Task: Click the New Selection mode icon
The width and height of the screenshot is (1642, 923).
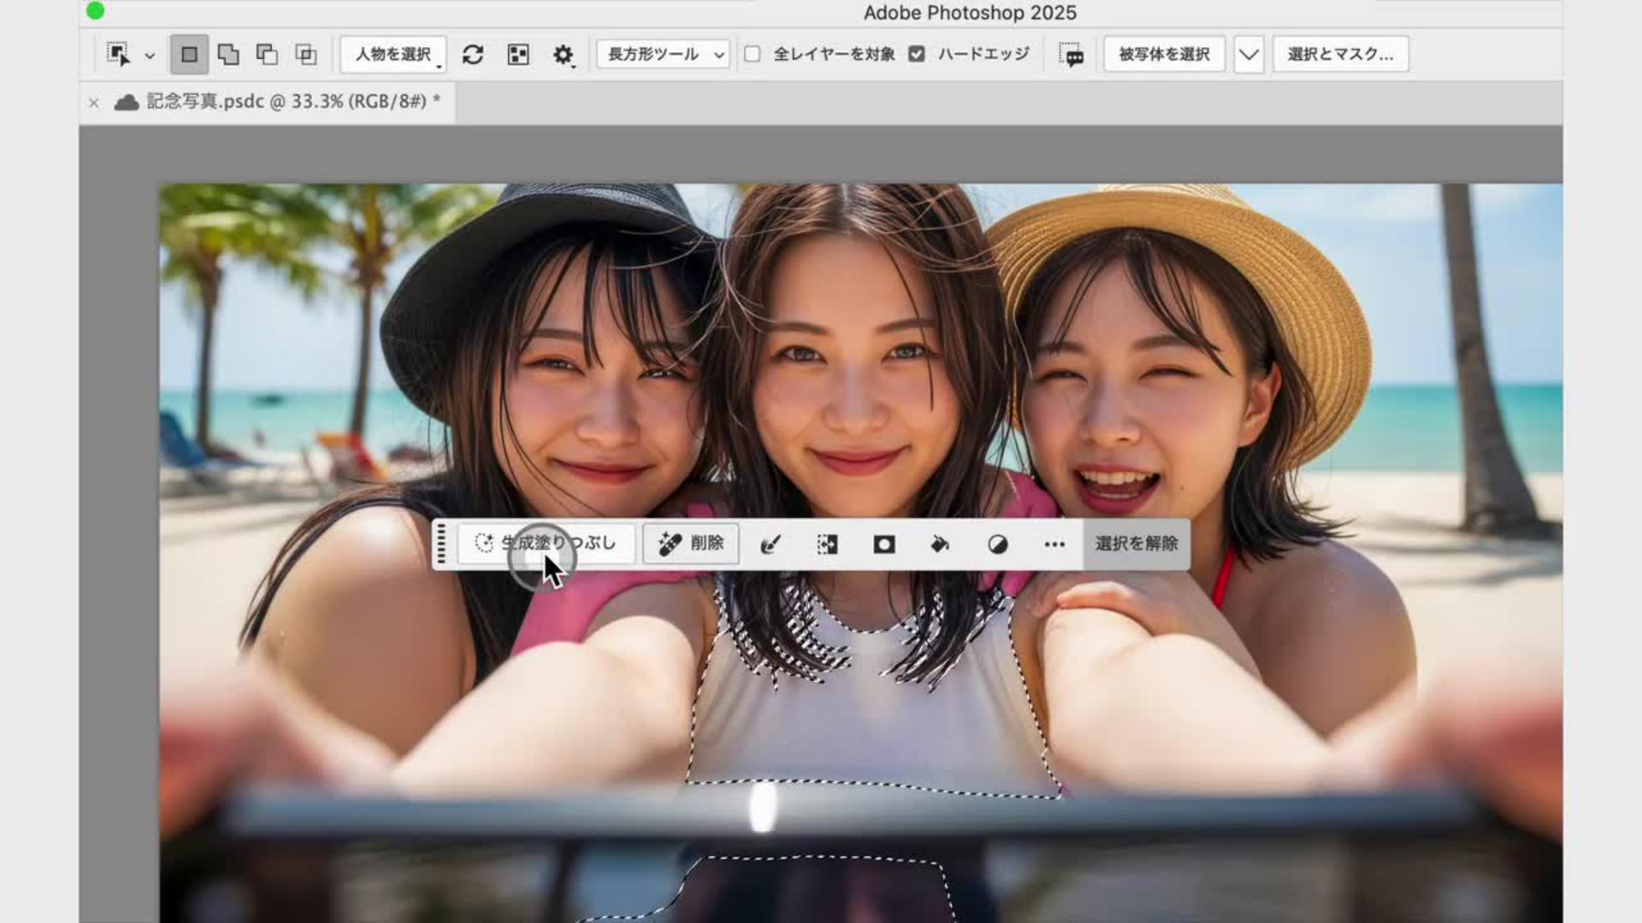Action: tap(189, 55)
